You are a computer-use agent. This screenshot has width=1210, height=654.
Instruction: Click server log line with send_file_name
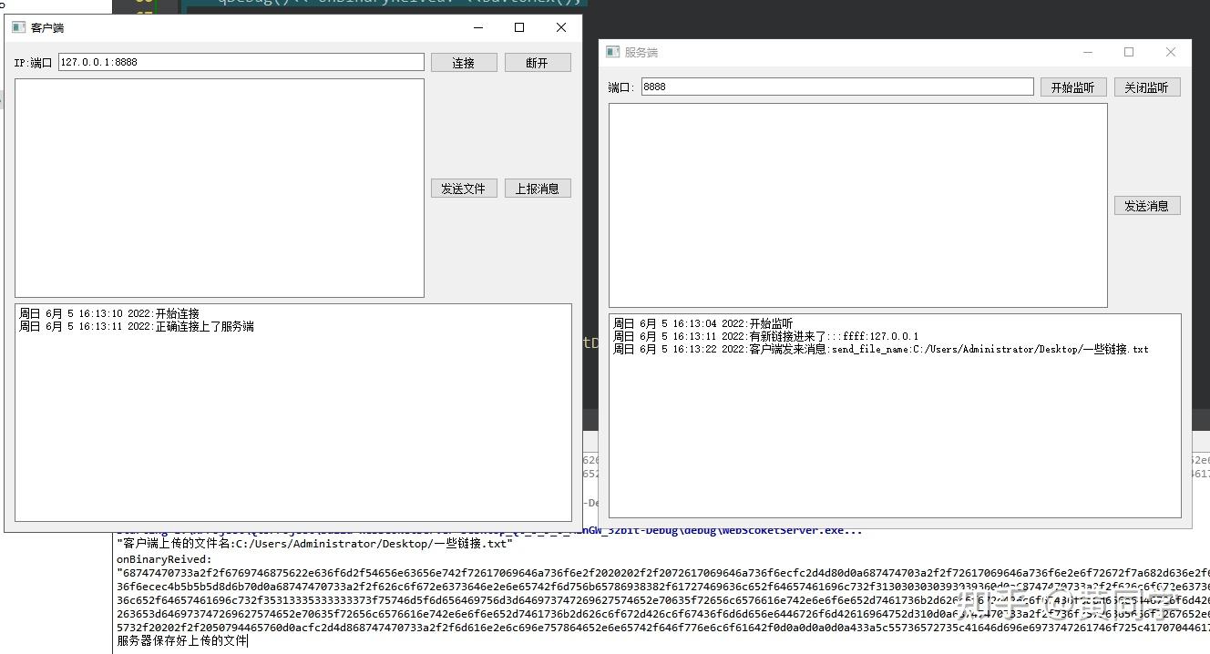pyautogui.click(x=881, y=349)
